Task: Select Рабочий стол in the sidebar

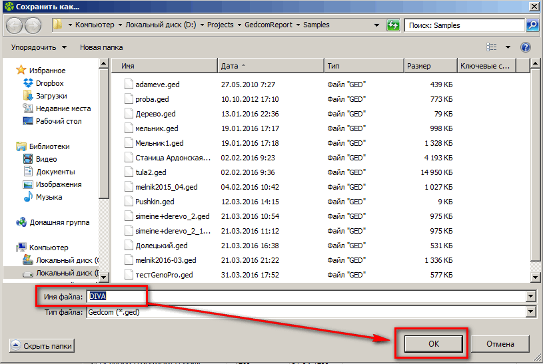Action: (x=58, y=121)
